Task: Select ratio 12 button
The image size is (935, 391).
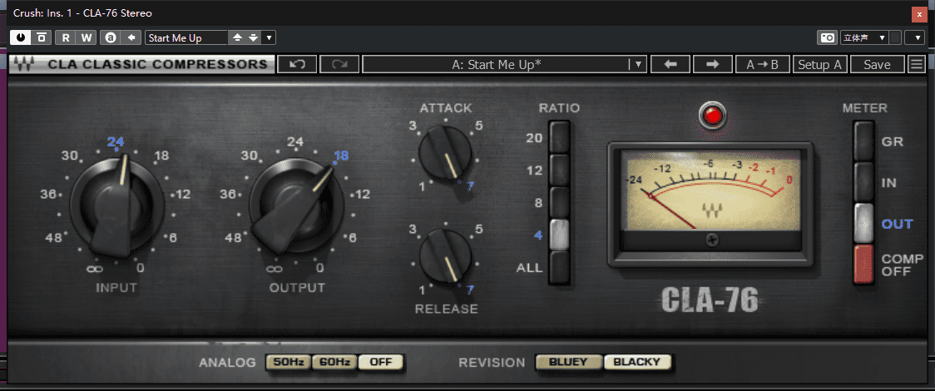Action: pos(559,171)
